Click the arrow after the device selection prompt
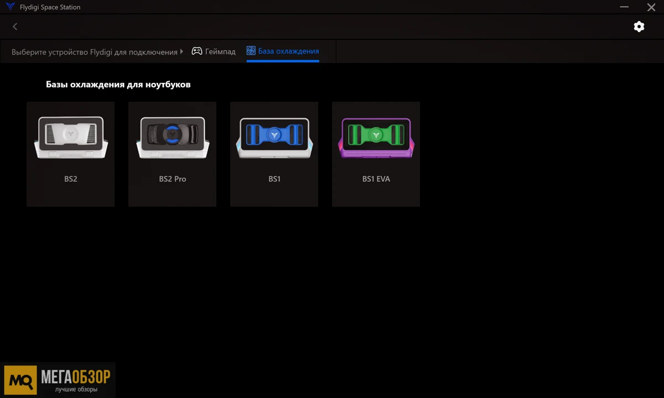 (x=182, y=51)
